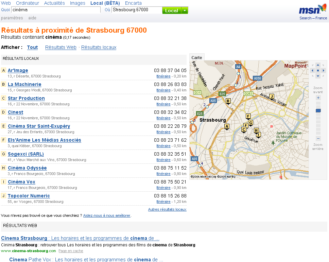Open the Cinema Strasbourg web result title
Viewport: 329px width, 262px height.
(x=80, y=238)
